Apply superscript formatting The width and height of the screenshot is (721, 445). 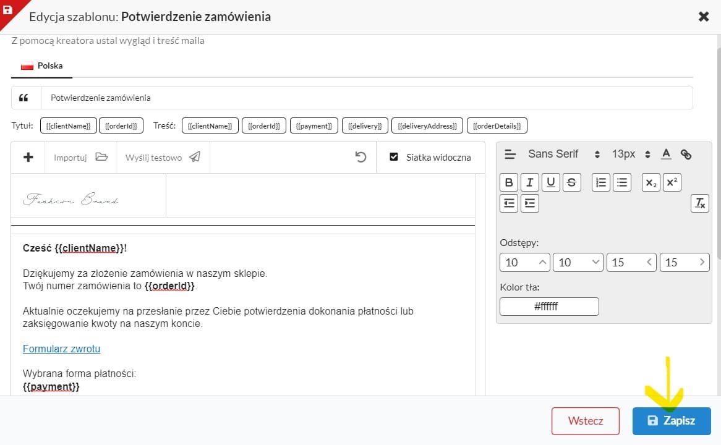[x=672, y=182]
